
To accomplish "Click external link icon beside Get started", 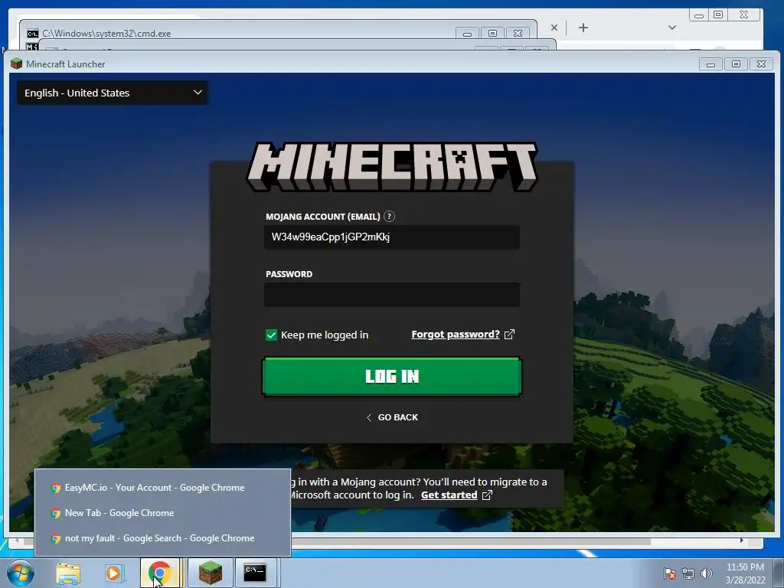I will (x=487, y=495).
